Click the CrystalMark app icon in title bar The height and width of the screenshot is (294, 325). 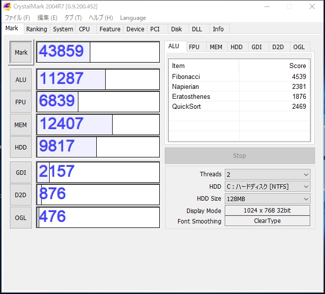tap(7, 6)
